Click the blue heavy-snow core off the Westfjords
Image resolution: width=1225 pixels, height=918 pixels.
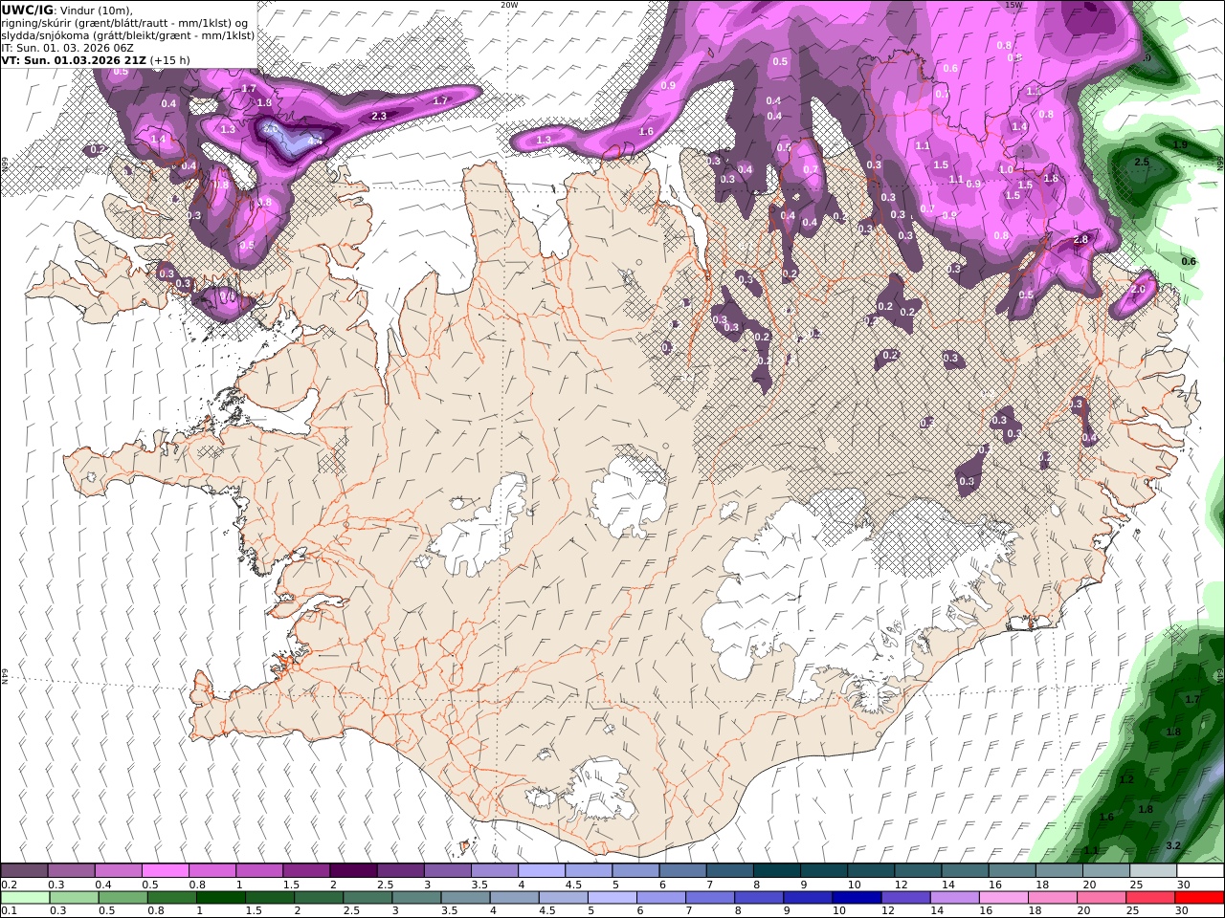[x=290, y=140]
